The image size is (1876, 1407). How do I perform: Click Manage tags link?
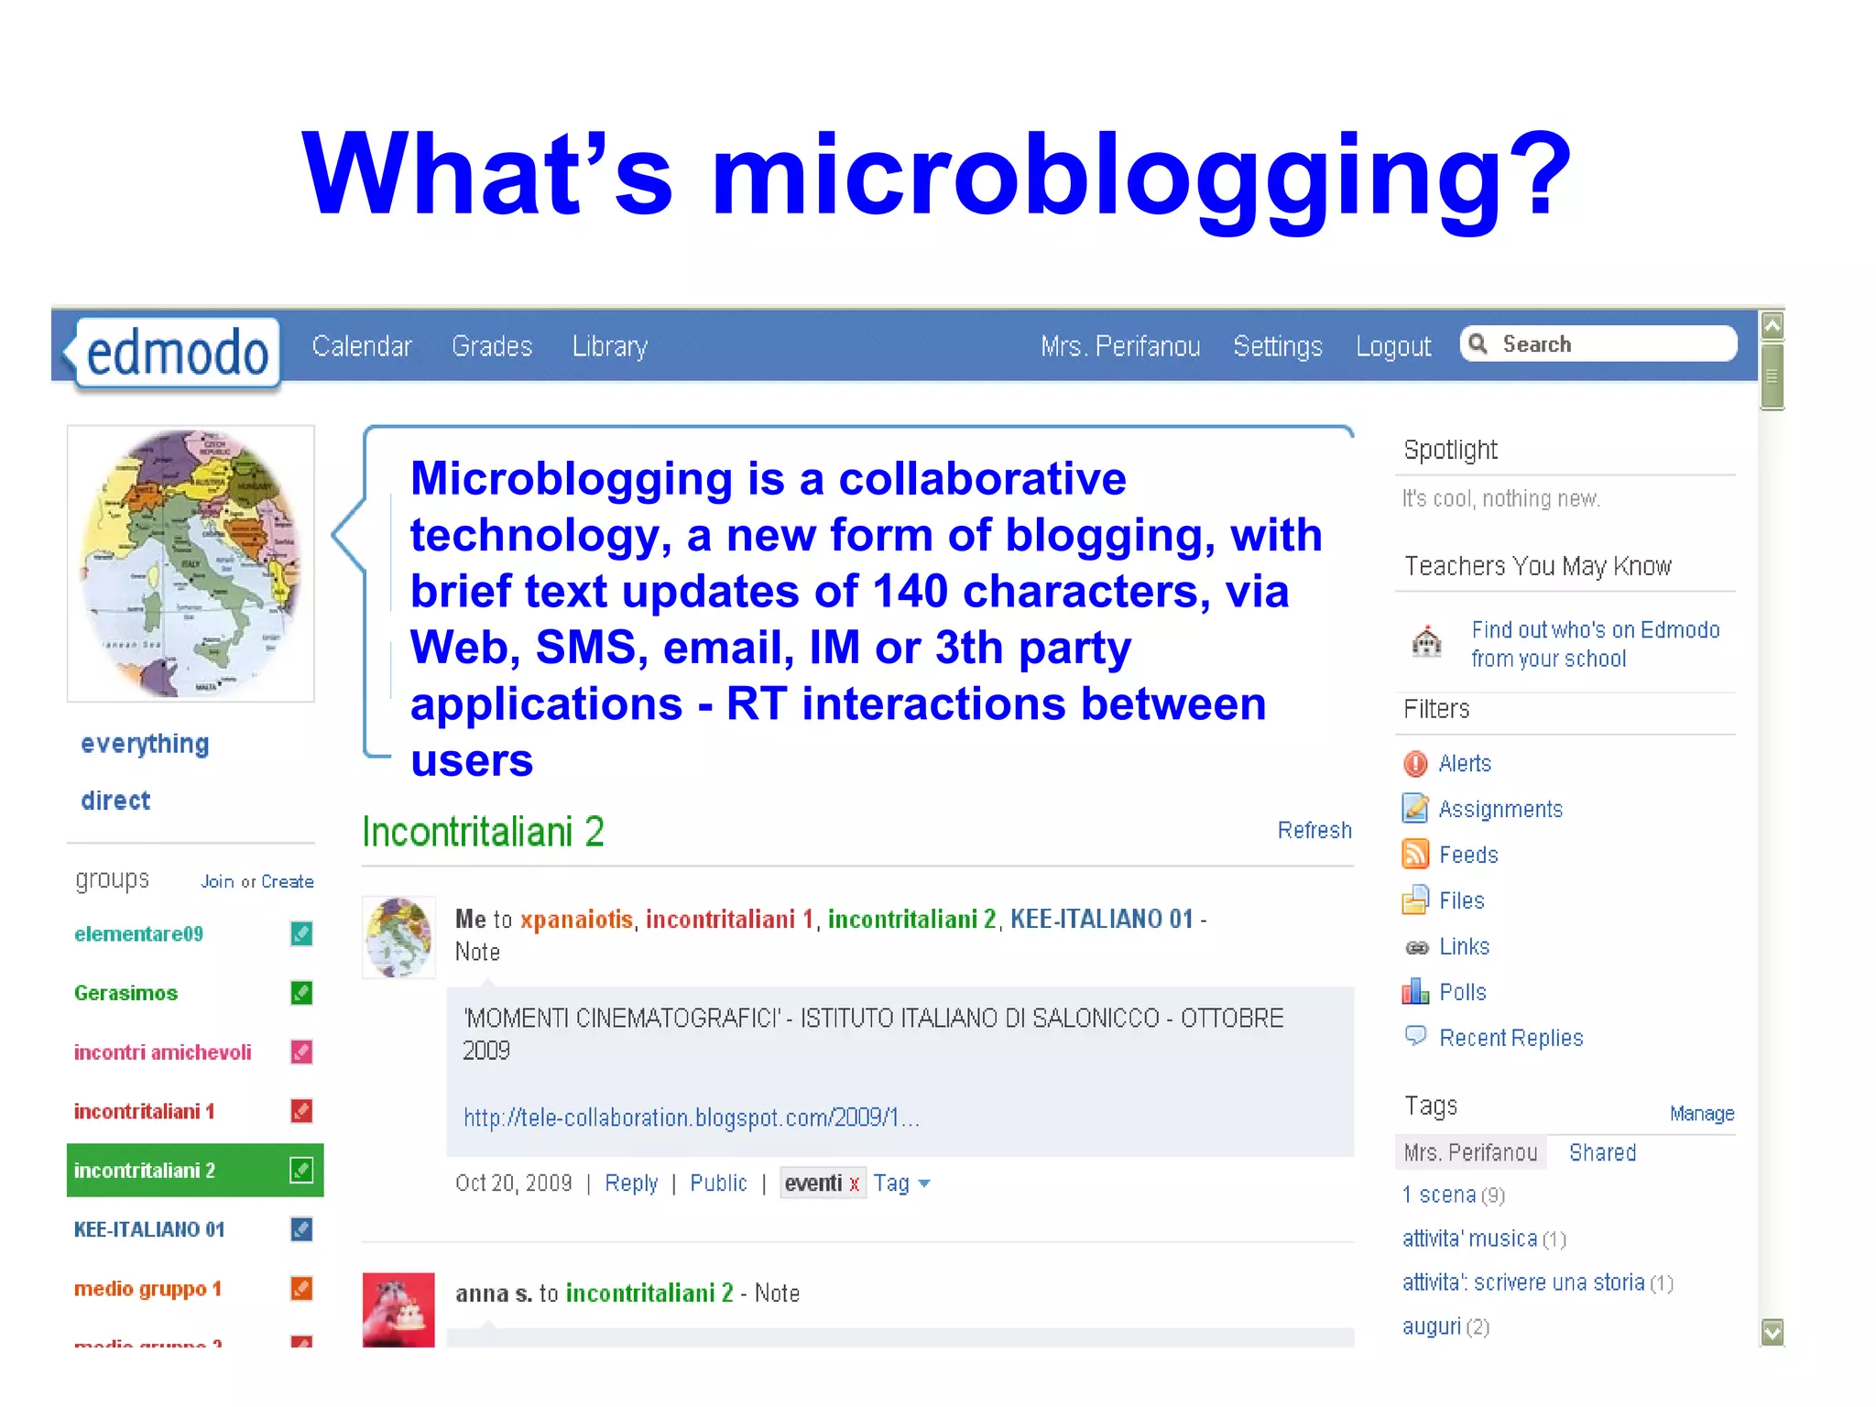pyautogui.click(x=1702, y=1114)
